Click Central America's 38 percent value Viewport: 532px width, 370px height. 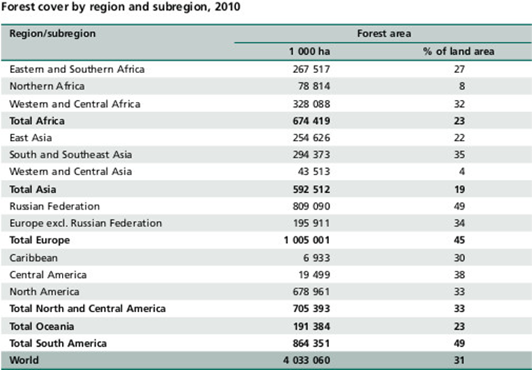click(459, 275)
